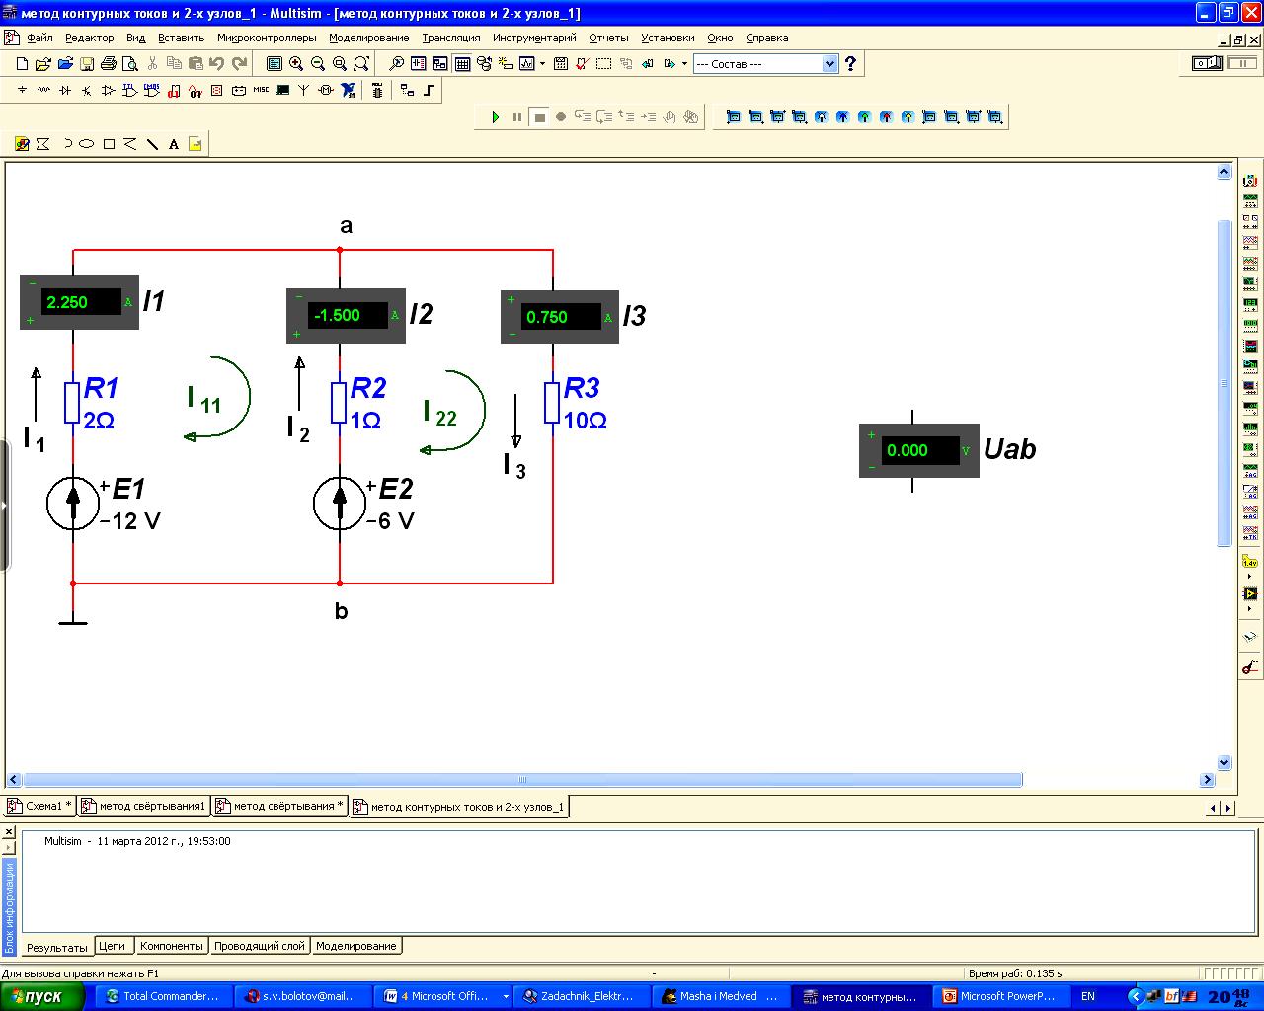1264x1011 pixels.
Task: Select the text annotation tool (A)
Action: [174, 144]
